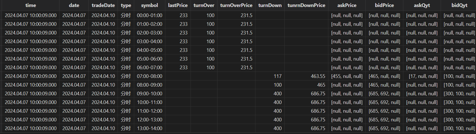Select the 00:00-01:00 symbol cell
Viewport: 476px width, 134px height.
click(149, 15)
